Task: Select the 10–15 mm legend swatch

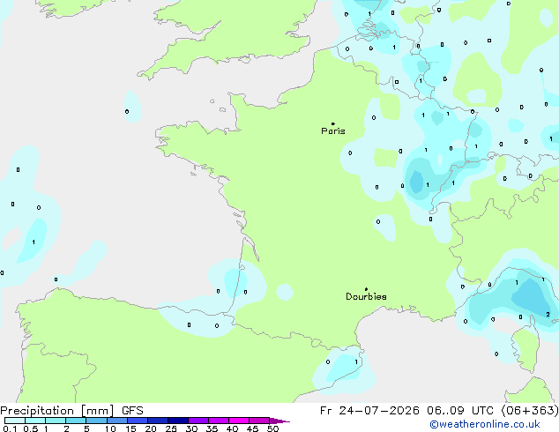Action: (117, 421)
